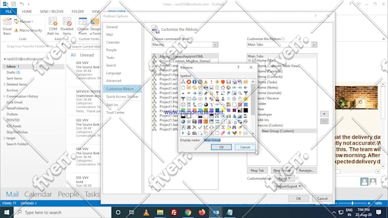Viewport: 388px width, 218px height.
Task: Expand the Deleted Items folder
Action: pyautogui.click(x=4, y=84)
